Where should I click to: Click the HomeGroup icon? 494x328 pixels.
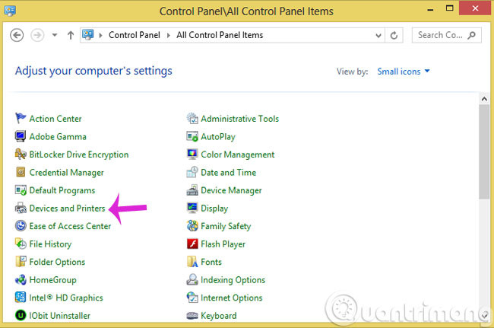click(21, 280)
